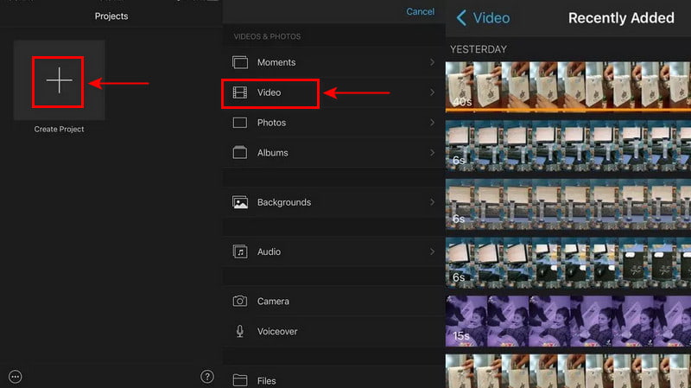Select the Video filmstrip icon
This screenshot has height=388, width=691.
point(240,92)
